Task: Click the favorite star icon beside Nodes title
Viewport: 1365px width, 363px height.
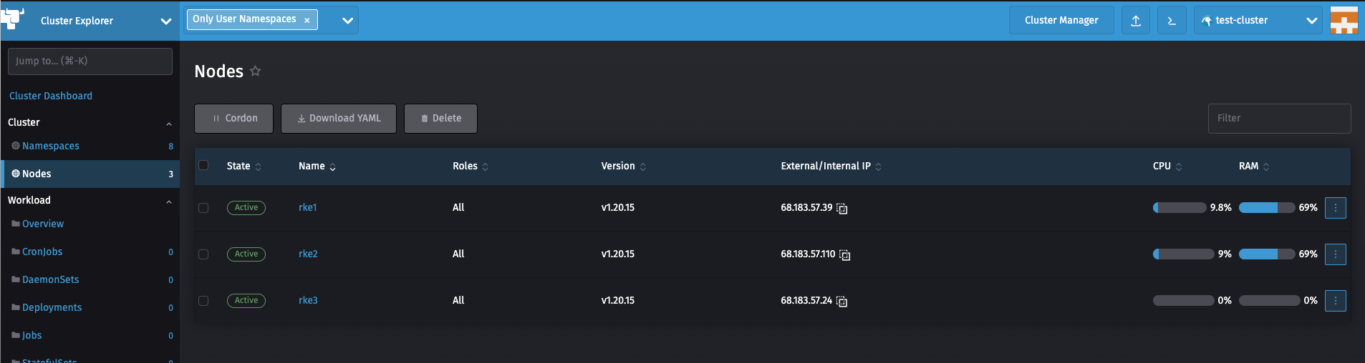Action: coord(256,71)
